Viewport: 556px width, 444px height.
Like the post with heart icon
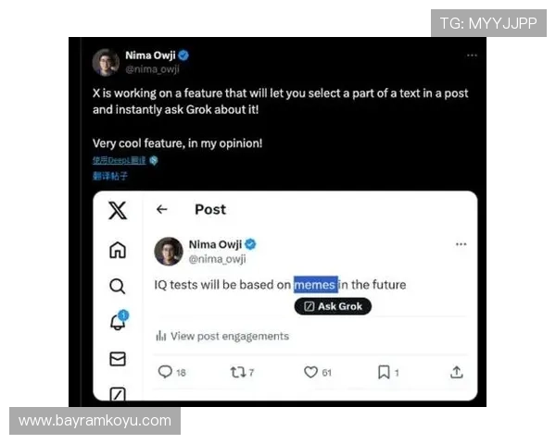311,372
